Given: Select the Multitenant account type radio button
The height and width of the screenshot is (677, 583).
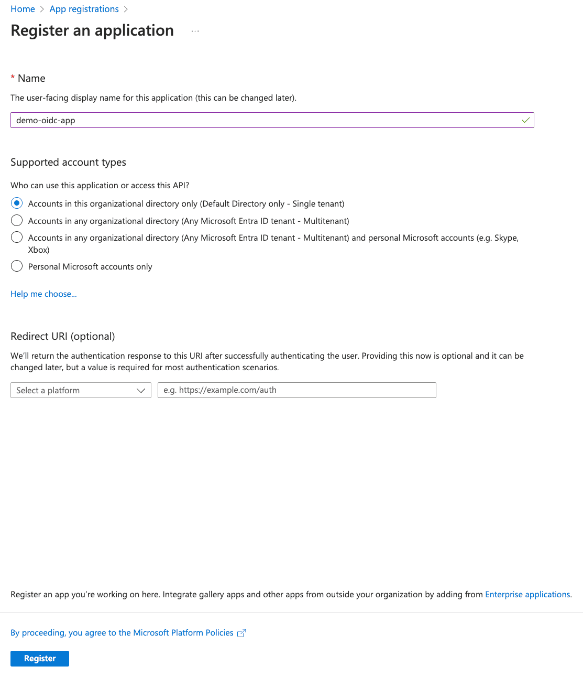Looking at the screenshot, I should (x=16, y=220).
